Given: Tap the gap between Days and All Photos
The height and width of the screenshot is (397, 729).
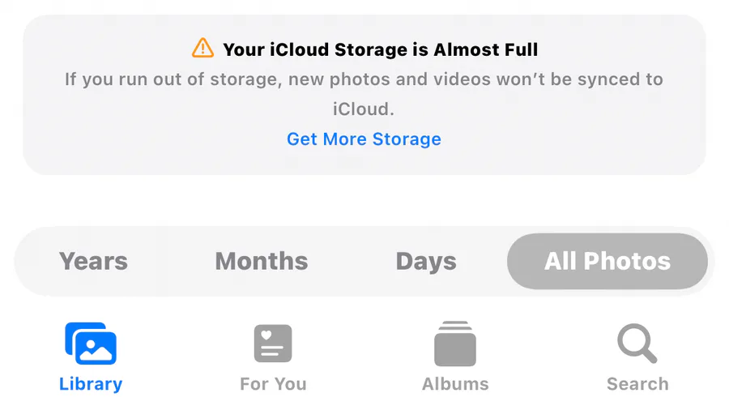Looking at the screenshot, I should point(482,261).
